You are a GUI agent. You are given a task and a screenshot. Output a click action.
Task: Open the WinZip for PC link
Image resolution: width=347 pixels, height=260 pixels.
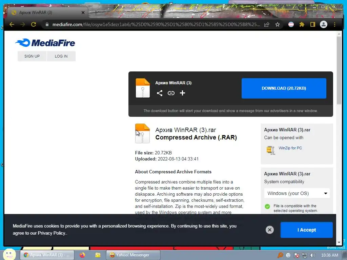tap(290, 148)
